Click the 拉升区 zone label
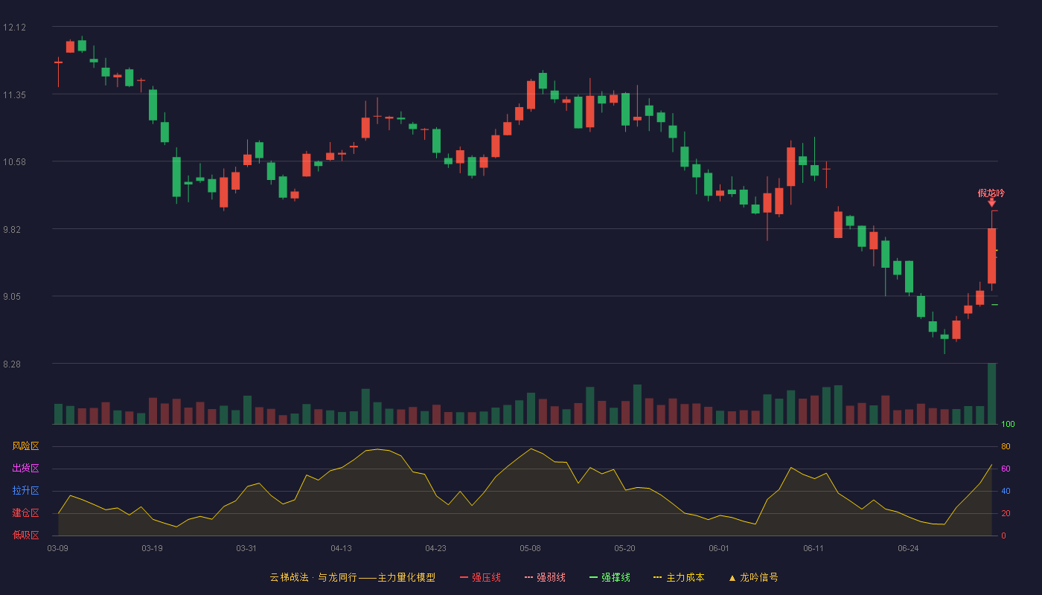Viewport: 1042px width, 595px height. [x=25, y=491]
